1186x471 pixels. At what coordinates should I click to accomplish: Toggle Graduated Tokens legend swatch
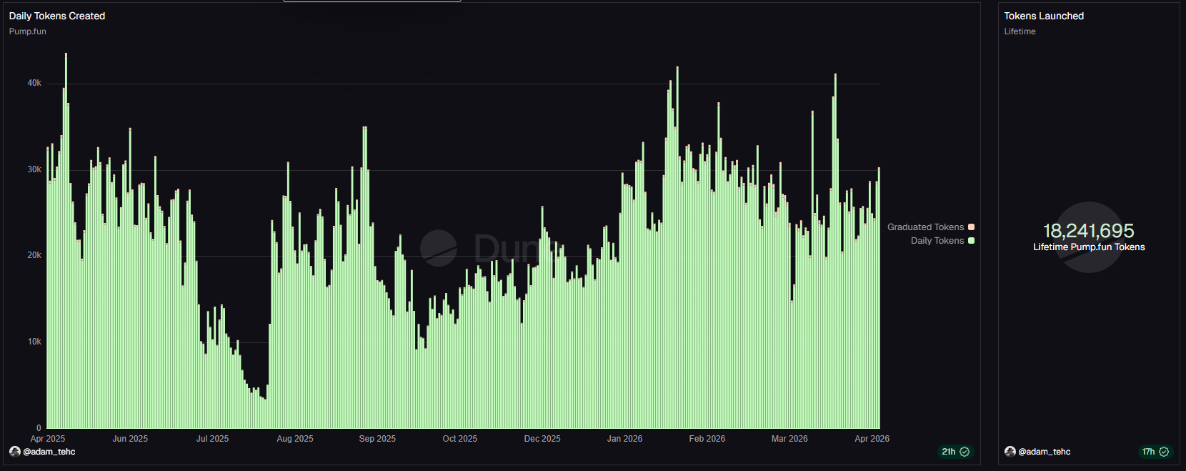(971, 227)
